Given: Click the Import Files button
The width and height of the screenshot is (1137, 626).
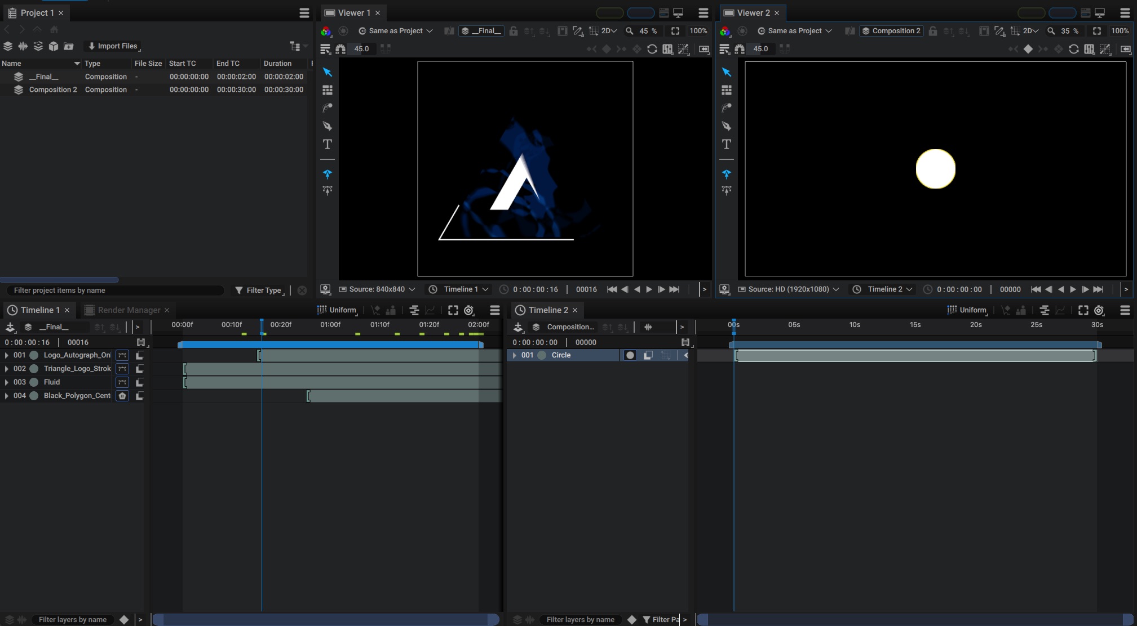Looking at the screenshot, I should pos(113,46).
